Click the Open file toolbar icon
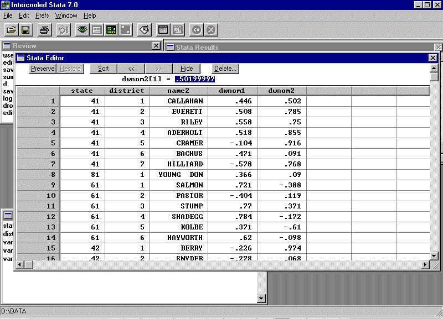 [x=11, y=30]
